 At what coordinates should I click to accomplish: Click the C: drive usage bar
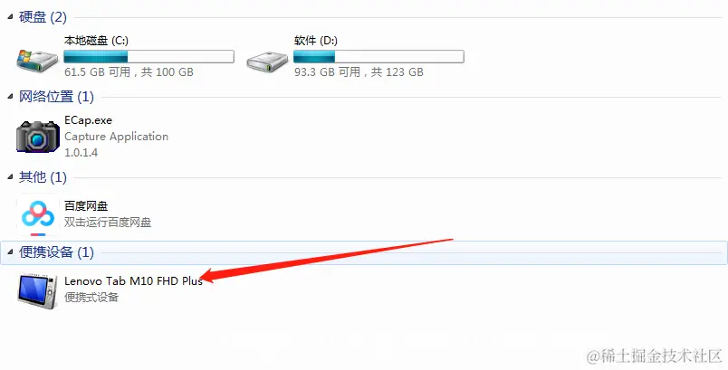[148, 57]
